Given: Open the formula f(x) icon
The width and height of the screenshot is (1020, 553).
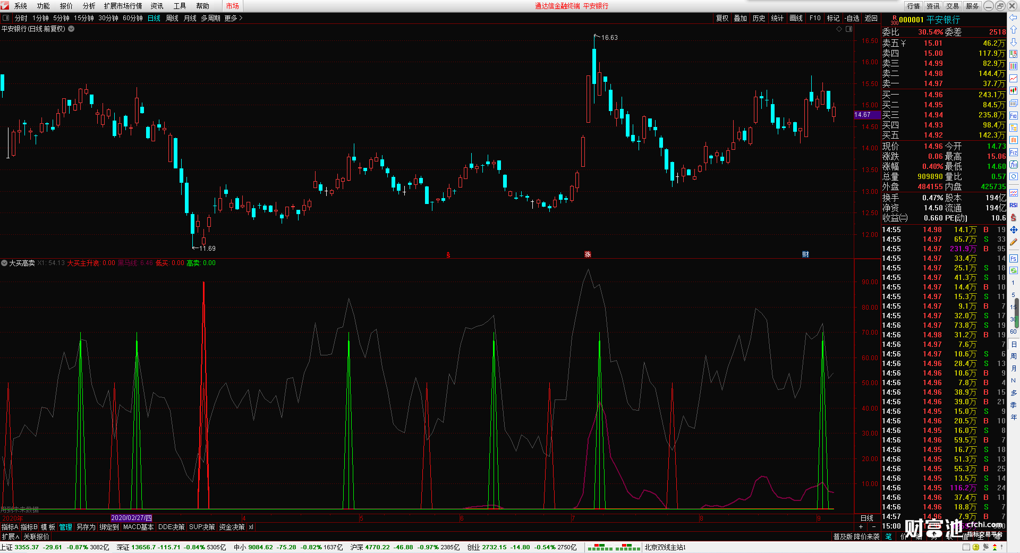Looking at the screenshot, I should (x=1013, y=165).
